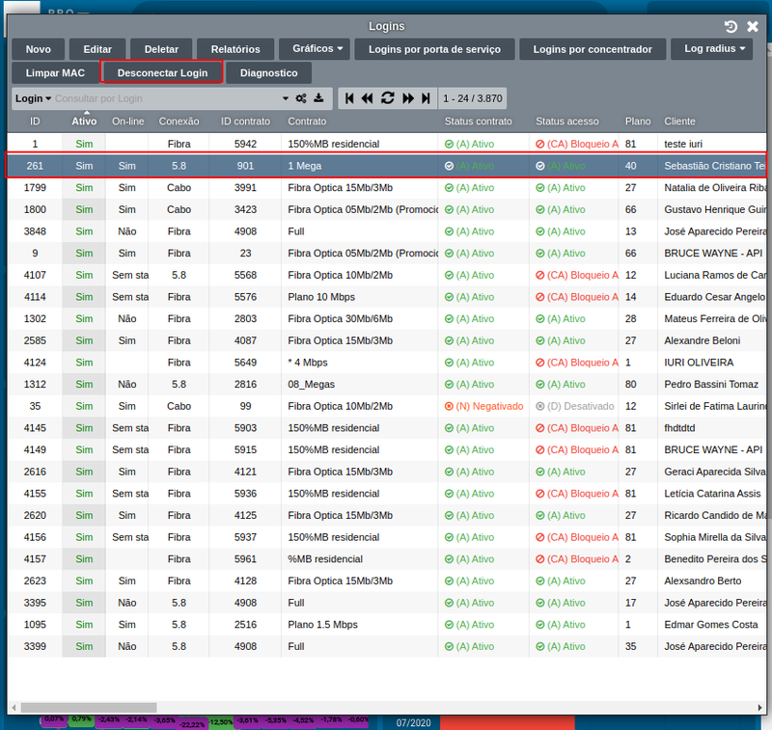Click the download export icon
Screen dimensions: 772x730
319,98
